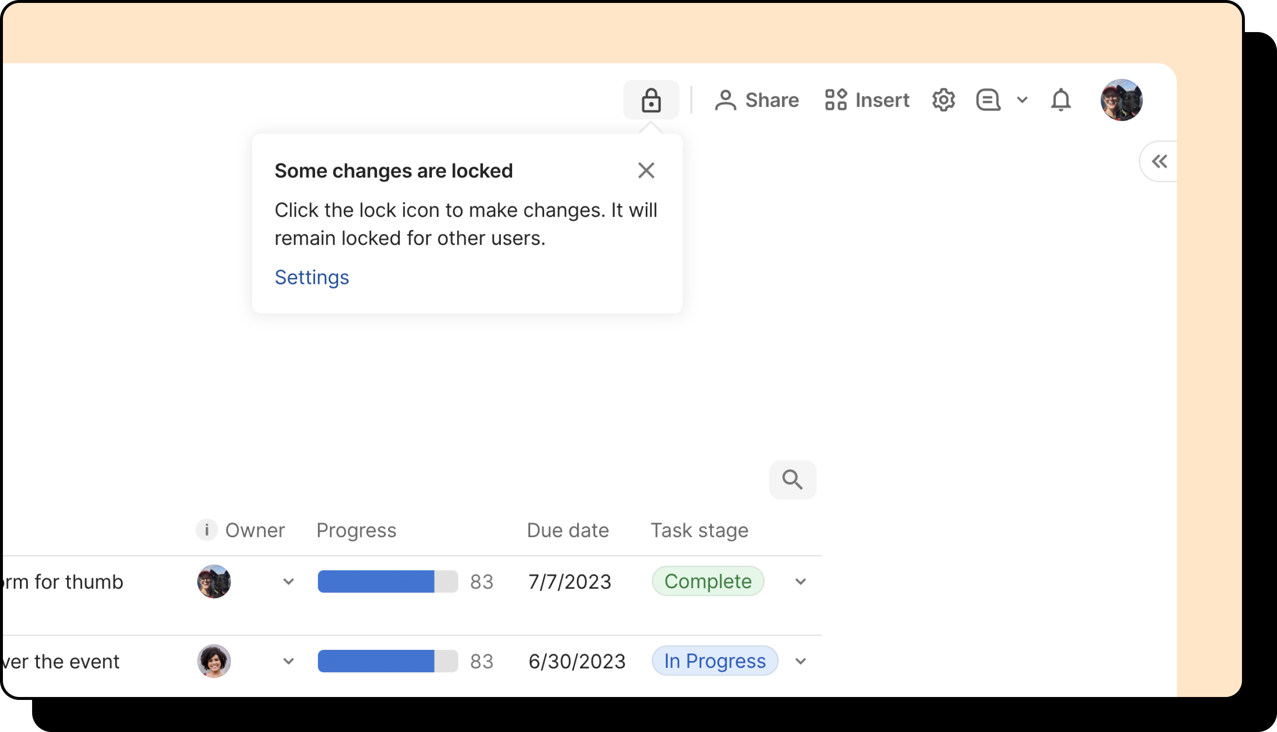Expand the conversations dropdown chevron
1277x732 pixels.
[x=1022, y=100]
